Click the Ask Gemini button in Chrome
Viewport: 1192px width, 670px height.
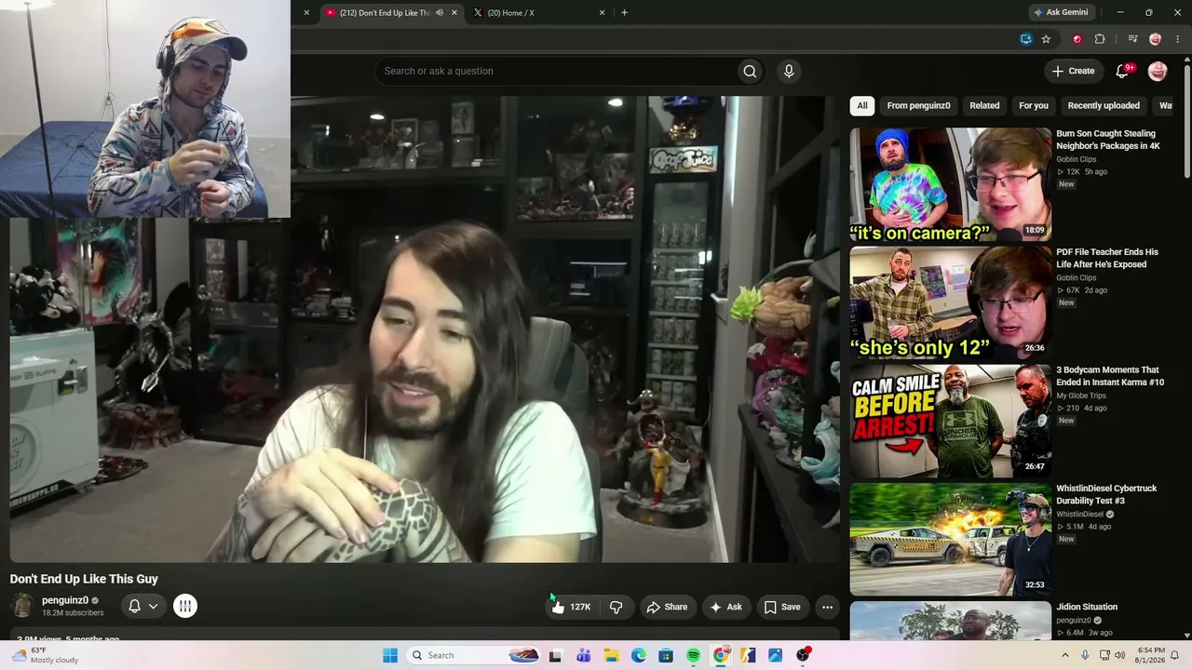click(x=1060, y=12)
